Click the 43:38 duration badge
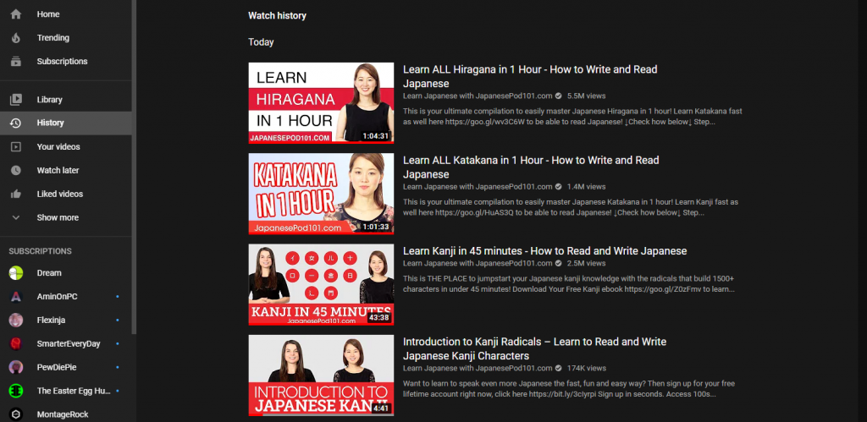The width and height of the screenshot is (867, 422). 378,318
